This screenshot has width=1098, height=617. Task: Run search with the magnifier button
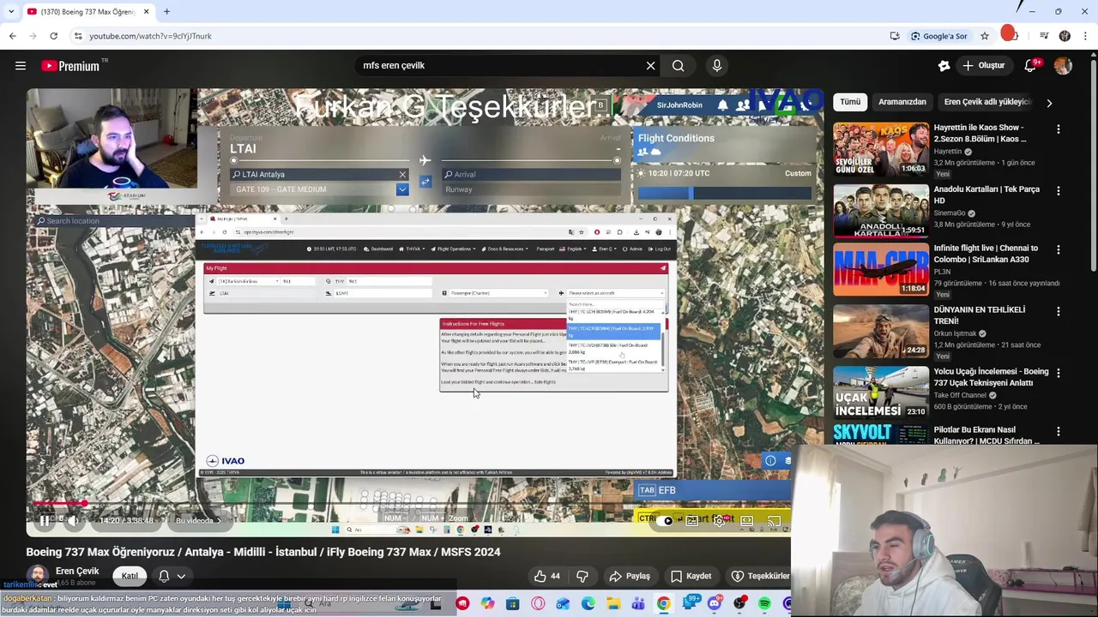(678, 65)
